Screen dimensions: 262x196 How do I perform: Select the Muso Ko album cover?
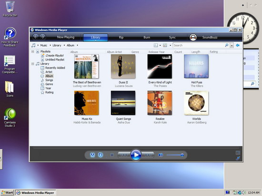tap(87, 103)
